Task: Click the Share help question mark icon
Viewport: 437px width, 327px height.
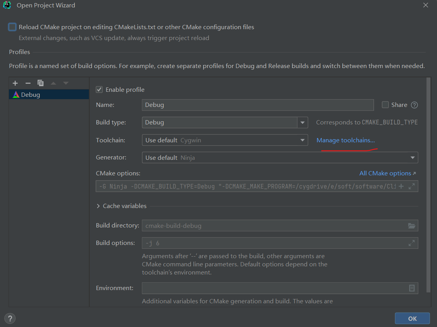Action: pyautogui.click(x=414, y=105)
